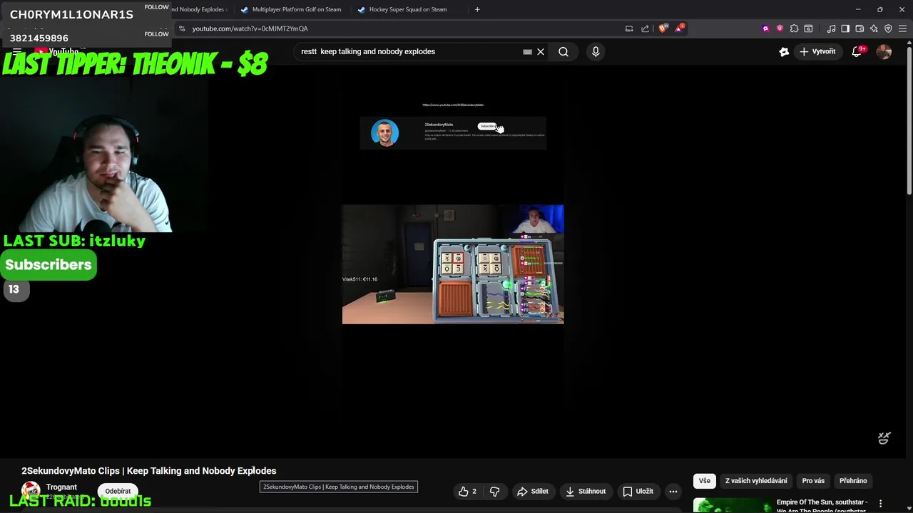The width and height of the screenshot is (913, 513).
Task: Click the keyboard icon in search box
Action: click(527, 52)
